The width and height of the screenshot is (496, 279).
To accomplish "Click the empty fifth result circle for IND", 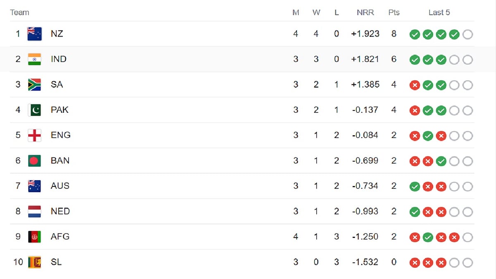I will point(467,60).
